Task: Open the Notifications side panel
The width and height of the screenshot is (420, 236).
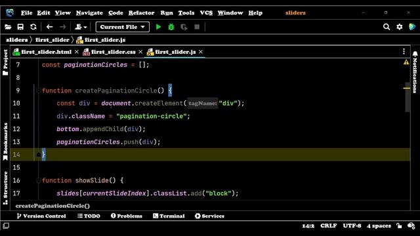Action: [415, 72]
